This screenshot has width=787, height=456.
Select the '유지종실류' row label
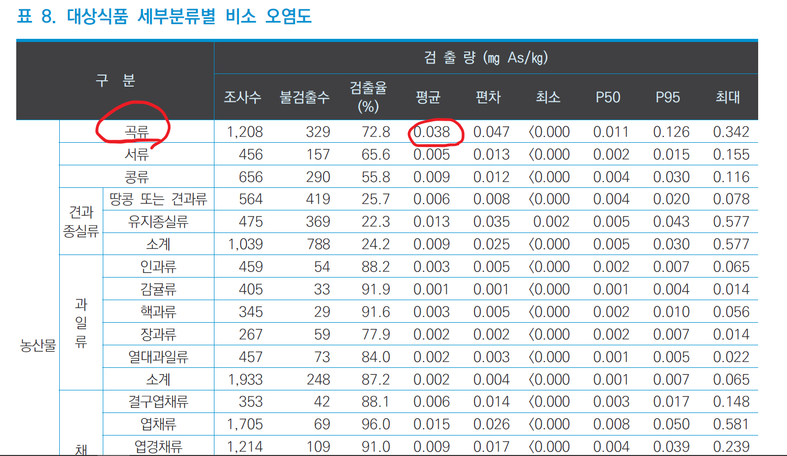click(x=158, y=222)
